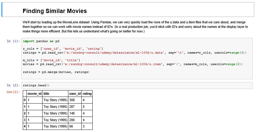The height and width of the screenshot is (132, 257).
Task: Click the rating column header
Action: pos(87,94)
